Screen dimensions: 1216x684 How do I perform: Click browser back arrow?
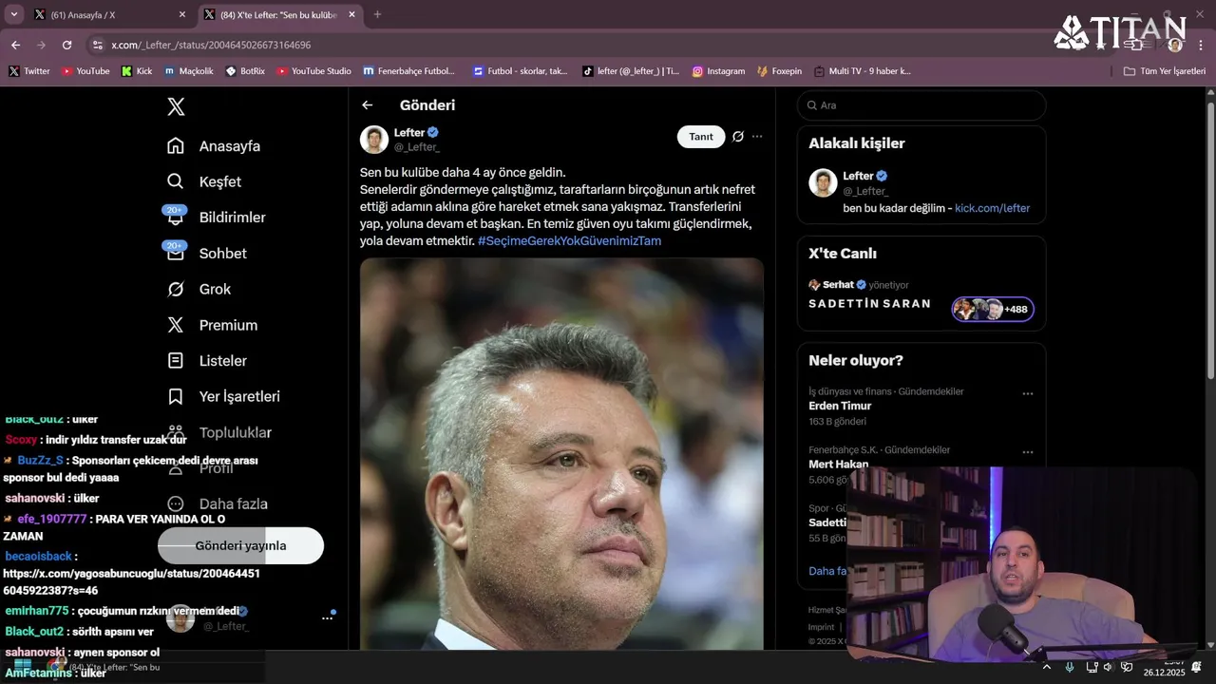[x=15, y=45]
